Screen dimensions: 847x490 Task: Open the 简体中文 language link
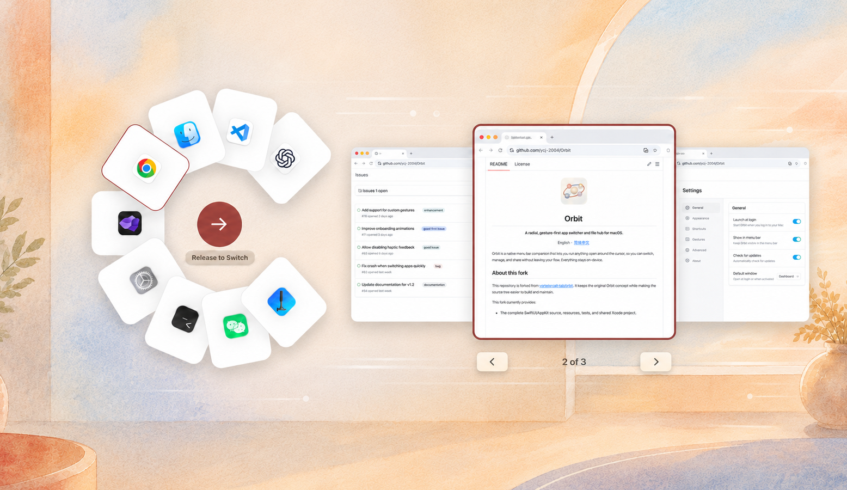(x=581, y=243)
